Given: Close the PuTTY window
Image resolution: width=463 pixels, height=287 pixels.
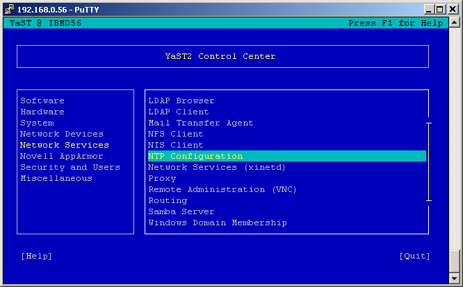Looking at the screenshot, I should [453, 10].
